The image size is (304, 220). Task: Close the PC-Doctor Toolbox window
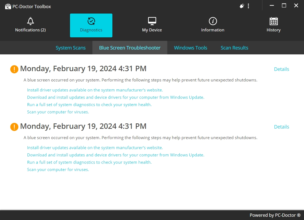pos(296,6)
